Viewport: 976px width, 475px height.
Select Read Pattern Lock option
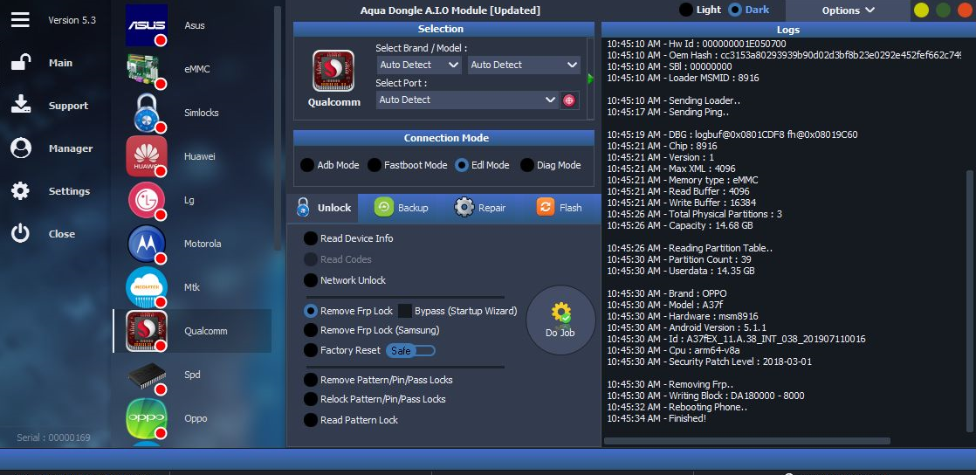pos(310,420)
